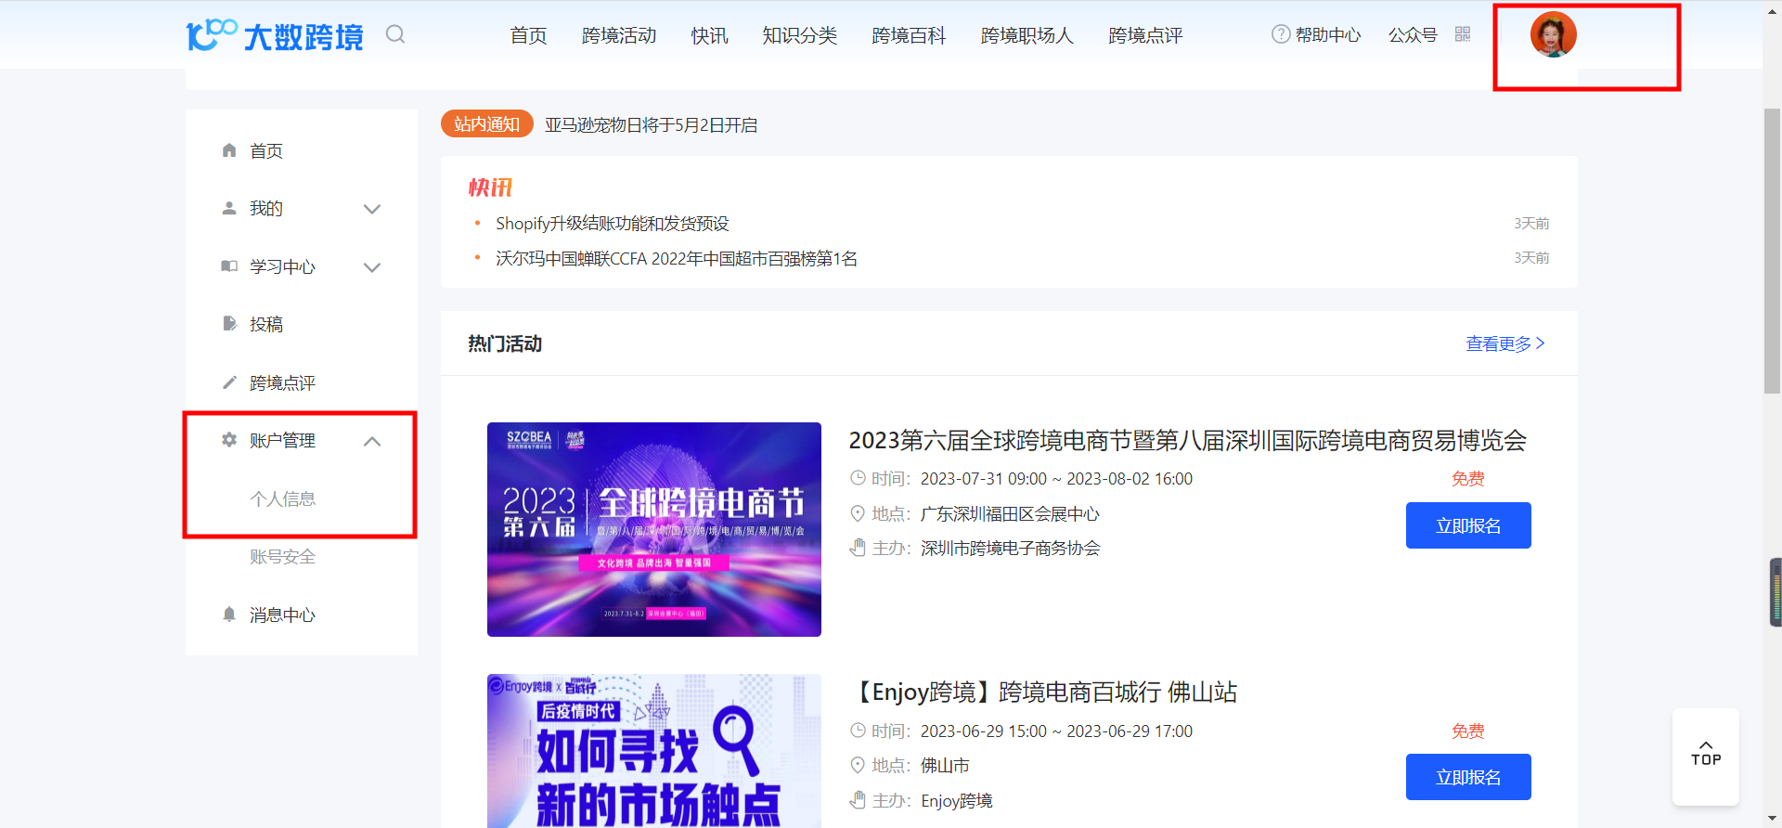Click the home icon in sidebar

(x=229, y=150)
